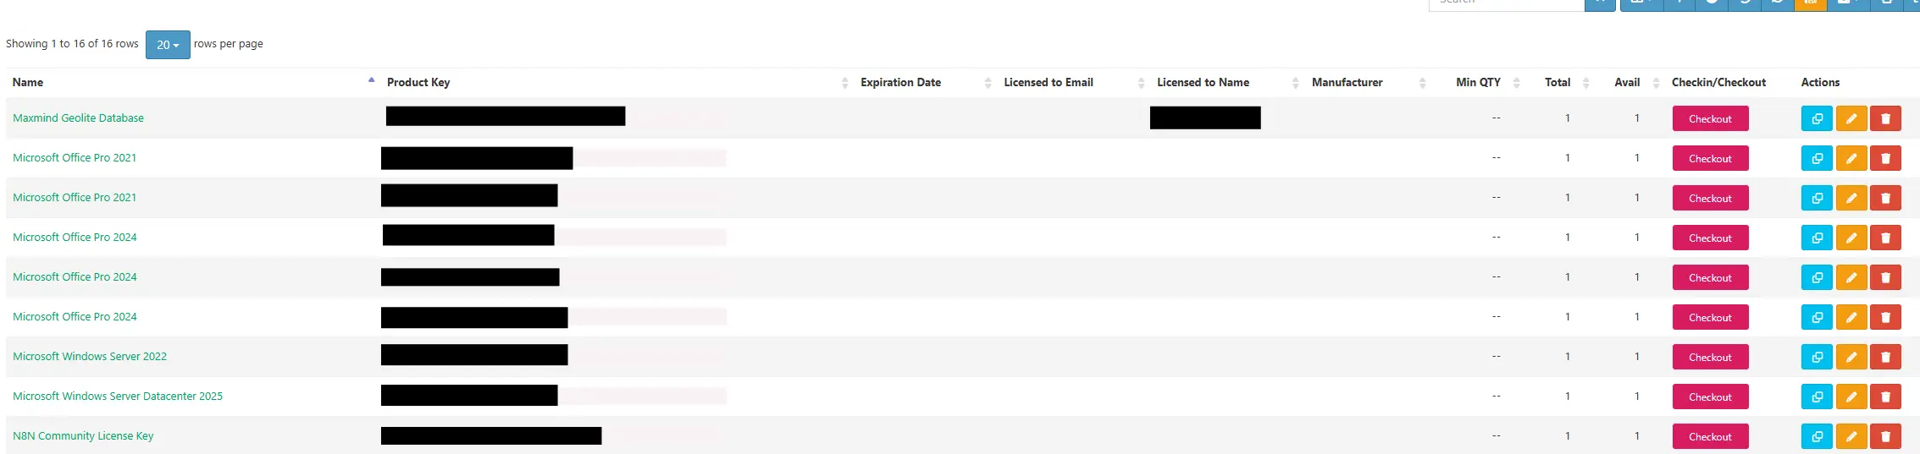Open Microsoft Windows Server Datacenter 2025 link
Viewport: 1920px width, 454px height.
click(118, 396)
